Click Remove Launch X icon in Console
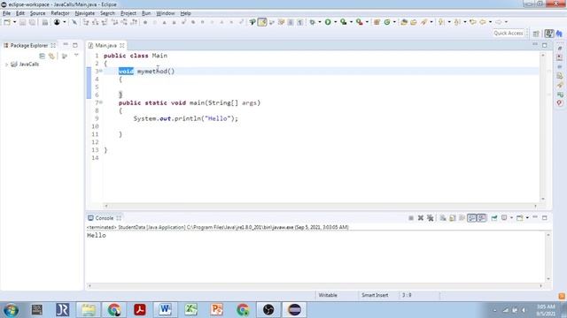 (421, 218)
